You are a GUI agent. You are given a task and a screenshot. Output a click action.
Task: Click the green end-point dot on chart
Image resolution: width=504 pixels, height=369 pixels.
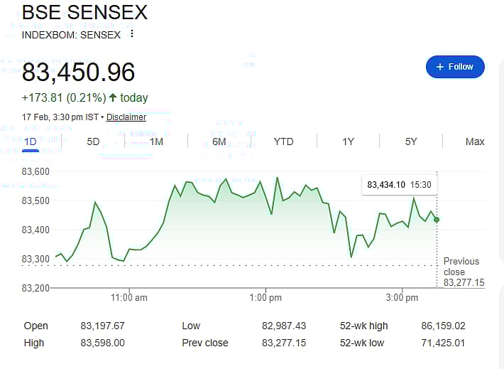[437, 220]
